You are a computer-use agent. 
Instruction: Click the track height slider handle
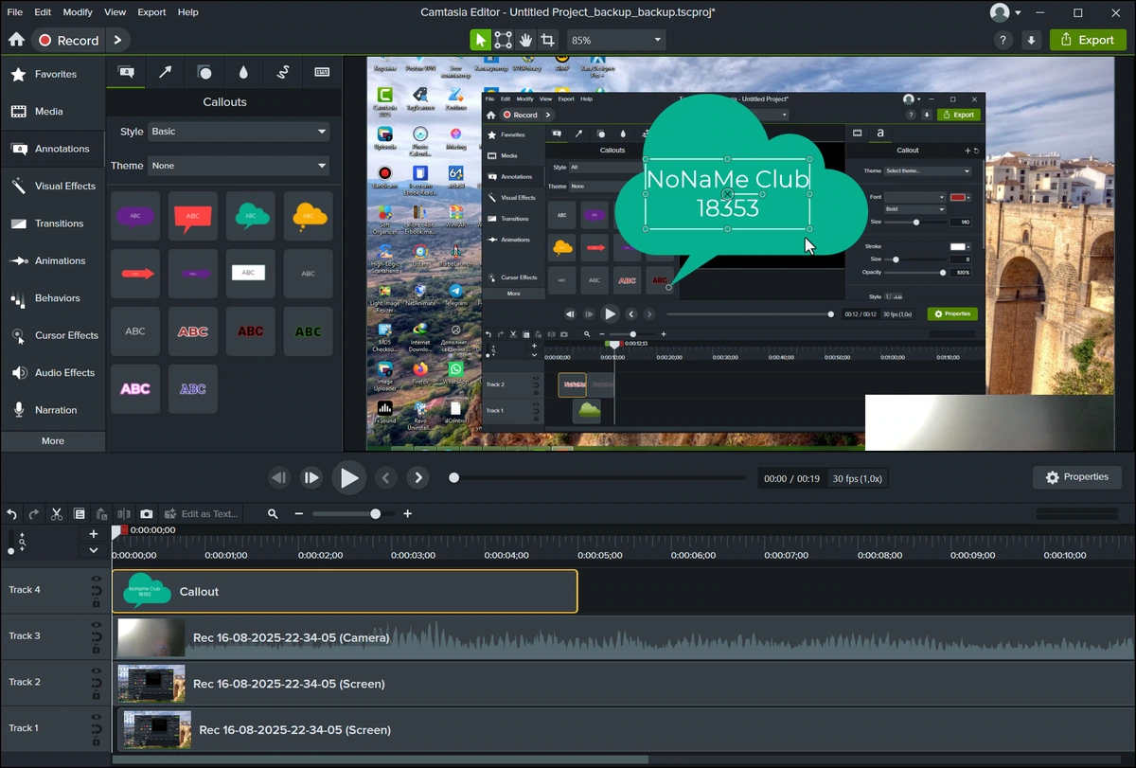tap(11, 549)
